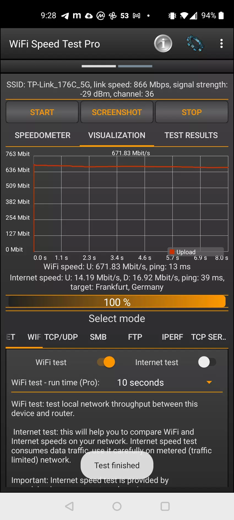
Task: Open the three-dot overflow menu
Action: click(221, 43)
